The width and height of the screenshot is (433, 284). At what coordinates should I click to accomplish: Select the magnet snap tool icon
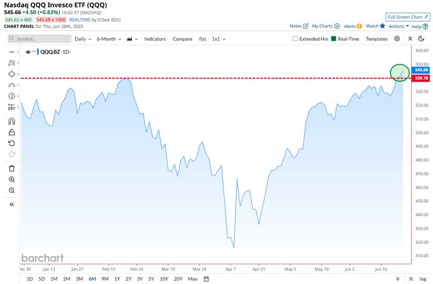point(11,121)
